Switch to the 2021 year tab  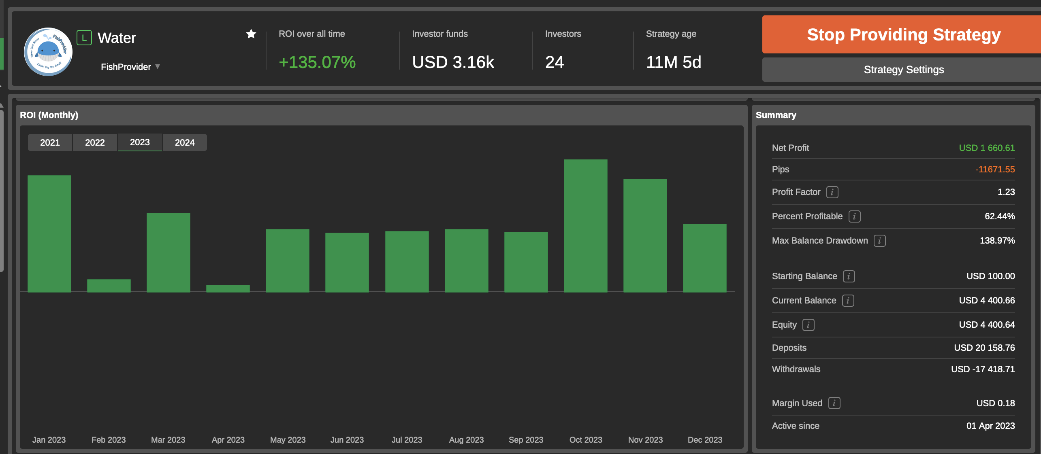(x=50, y=142)
